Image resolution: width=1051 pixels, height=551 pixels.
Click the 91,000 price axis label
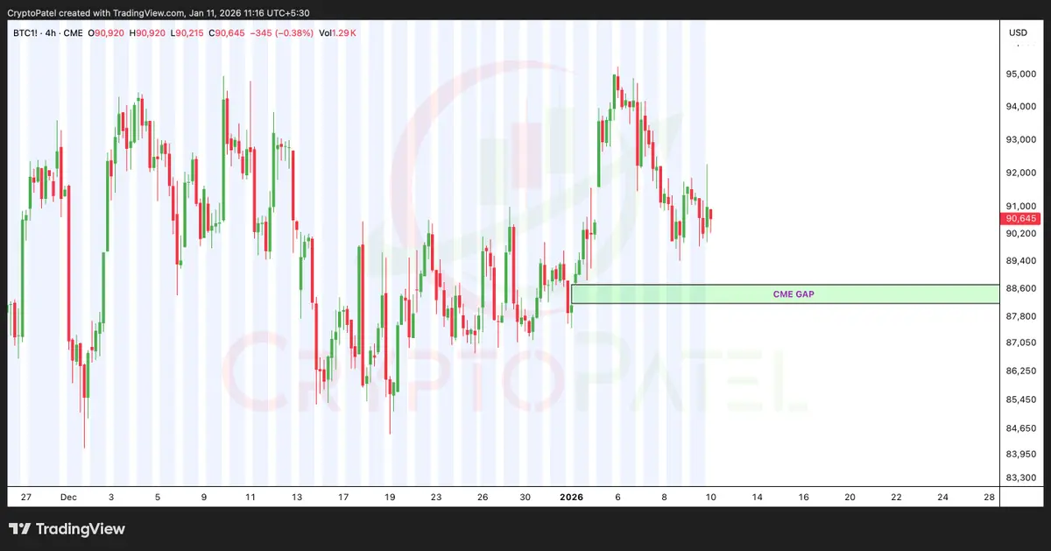click(1020, 206)
